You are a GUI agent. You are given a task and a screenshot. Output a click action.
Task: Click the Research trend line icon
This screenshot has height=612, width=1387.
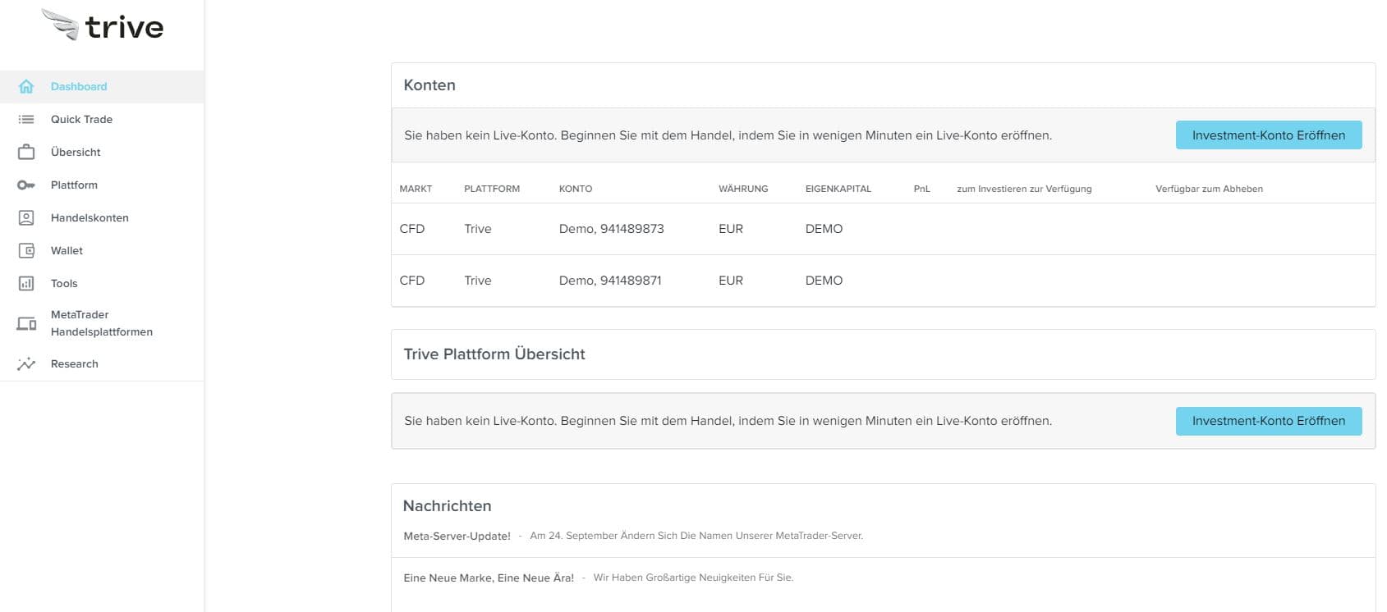tap(26, 363)
